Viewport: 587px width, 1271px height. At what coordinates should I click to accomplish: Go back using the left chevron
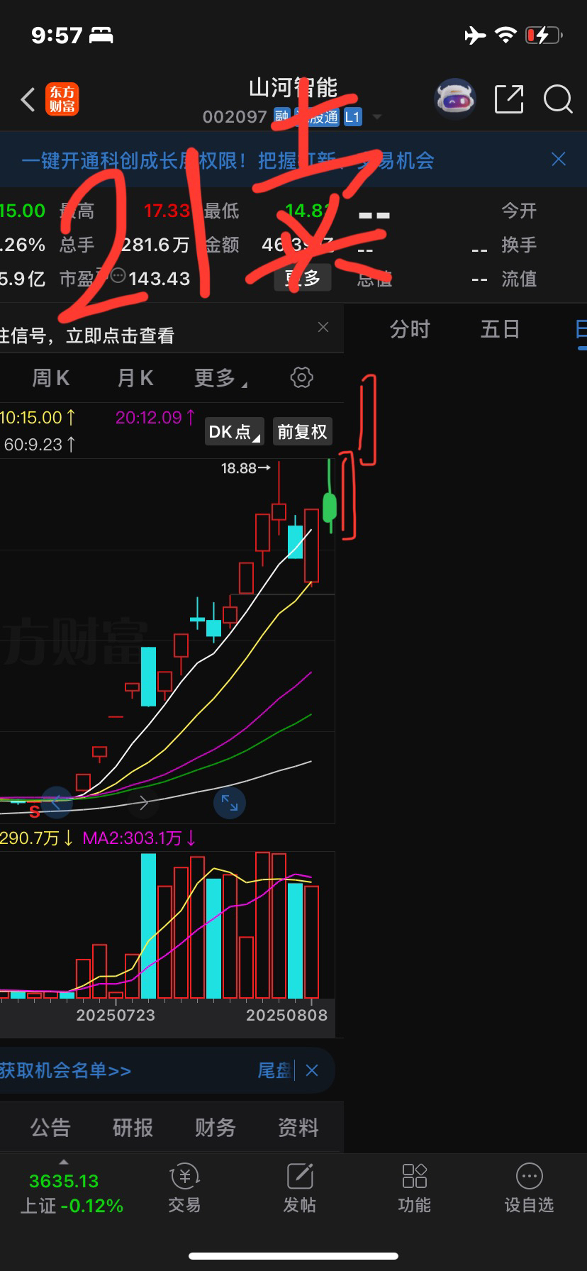[28, 100]
